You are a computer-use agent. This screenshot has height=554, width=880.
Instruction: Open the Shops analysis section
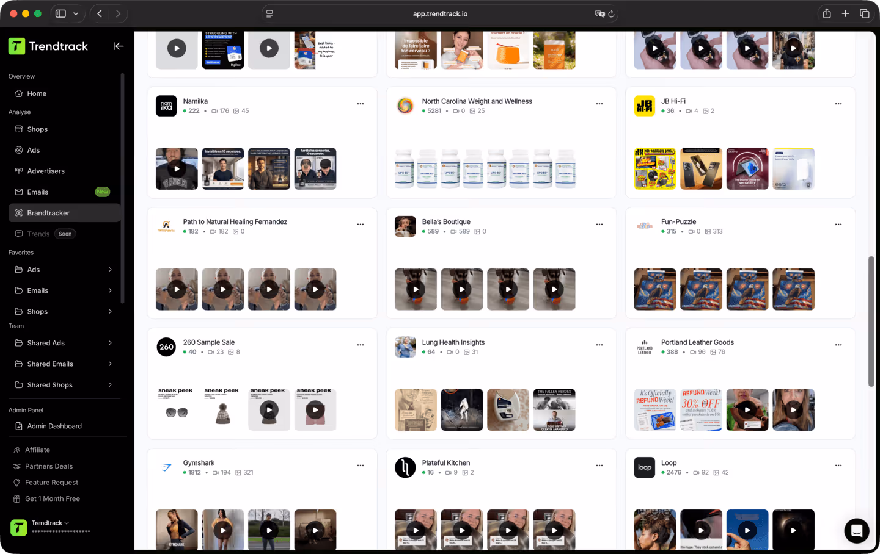click(x=37, y=129)
